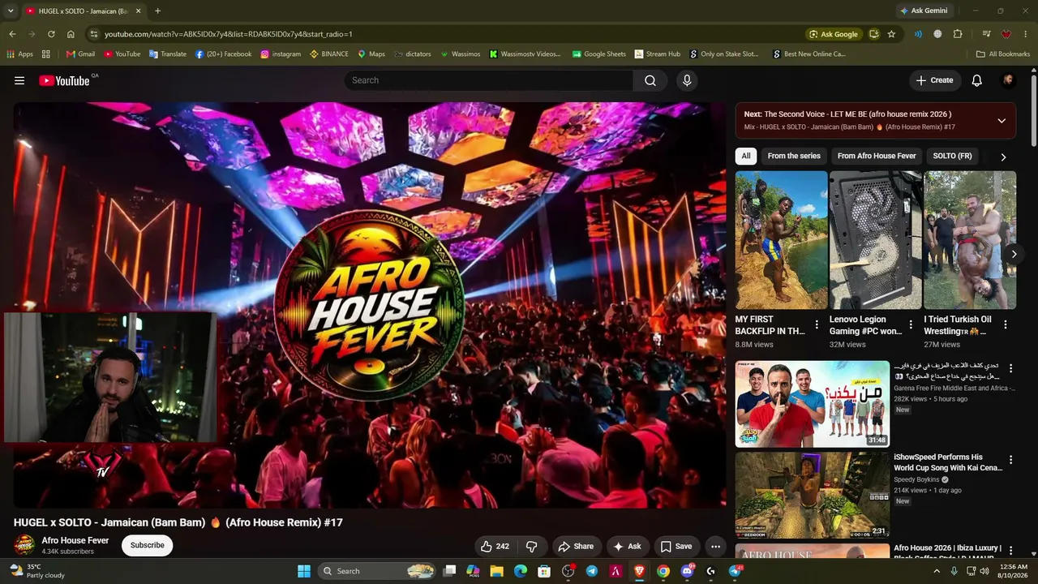
Task: Select the All filter chip
Action: click(746, 156)
